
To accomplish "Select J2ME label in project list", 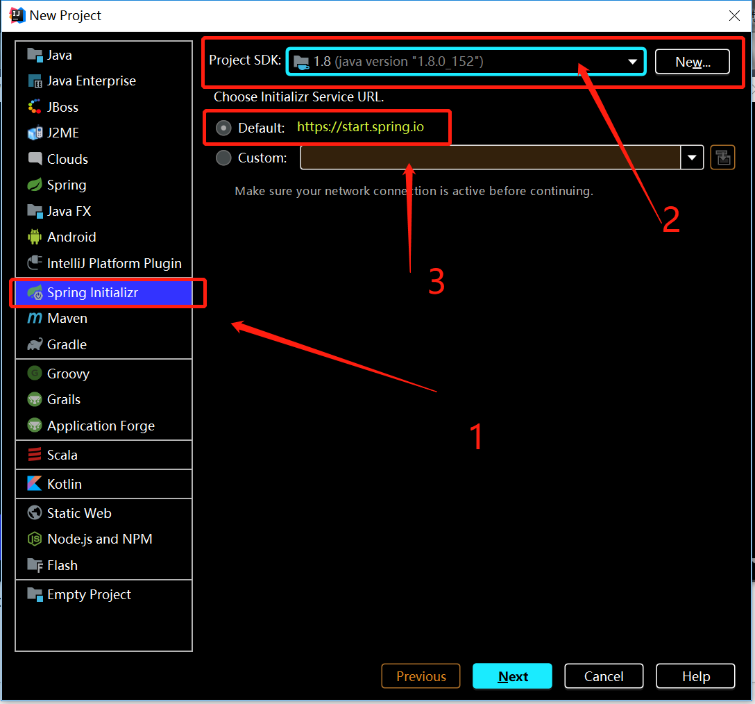I will coord(63,133).
